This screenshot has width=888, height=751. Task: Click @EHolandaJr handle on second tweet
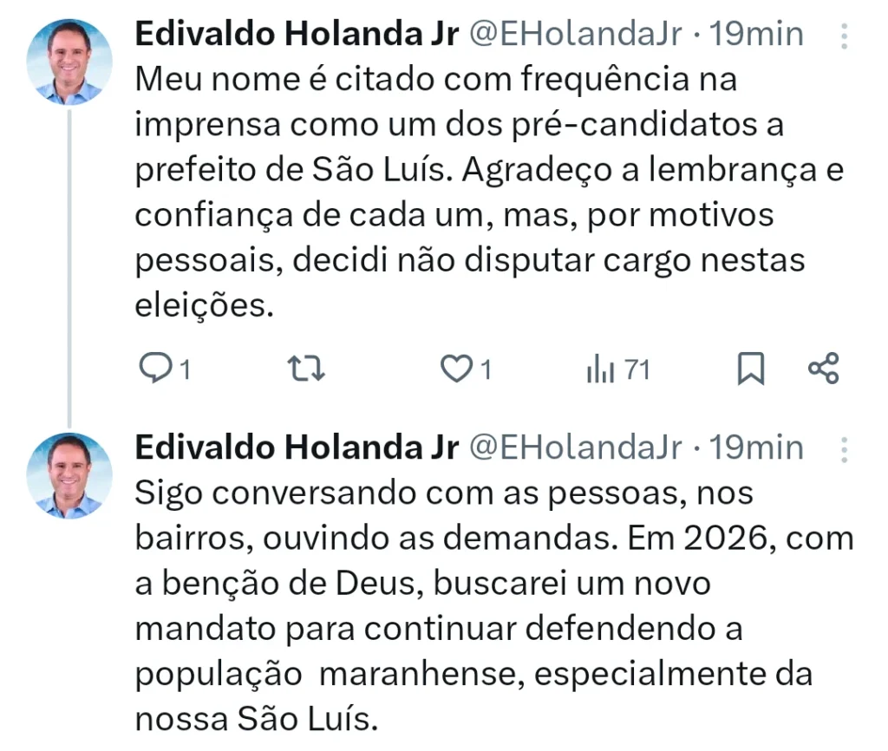click(x=576, y=448)
